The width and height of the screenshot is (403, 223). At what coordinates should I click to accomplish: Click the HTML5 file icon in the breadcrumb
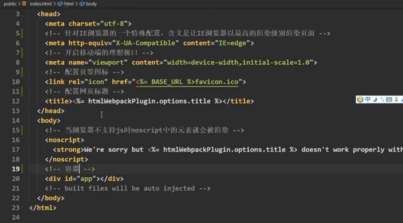pos(24,4)
